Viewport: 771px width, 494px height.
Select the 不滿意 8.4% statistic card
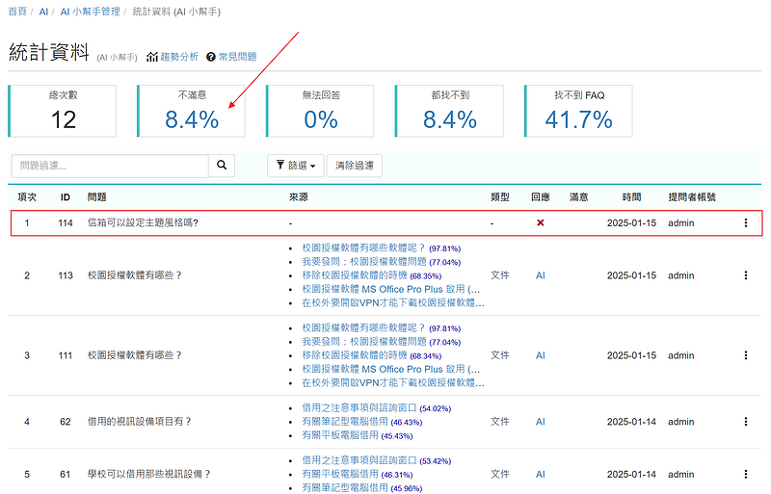point(191,111)
